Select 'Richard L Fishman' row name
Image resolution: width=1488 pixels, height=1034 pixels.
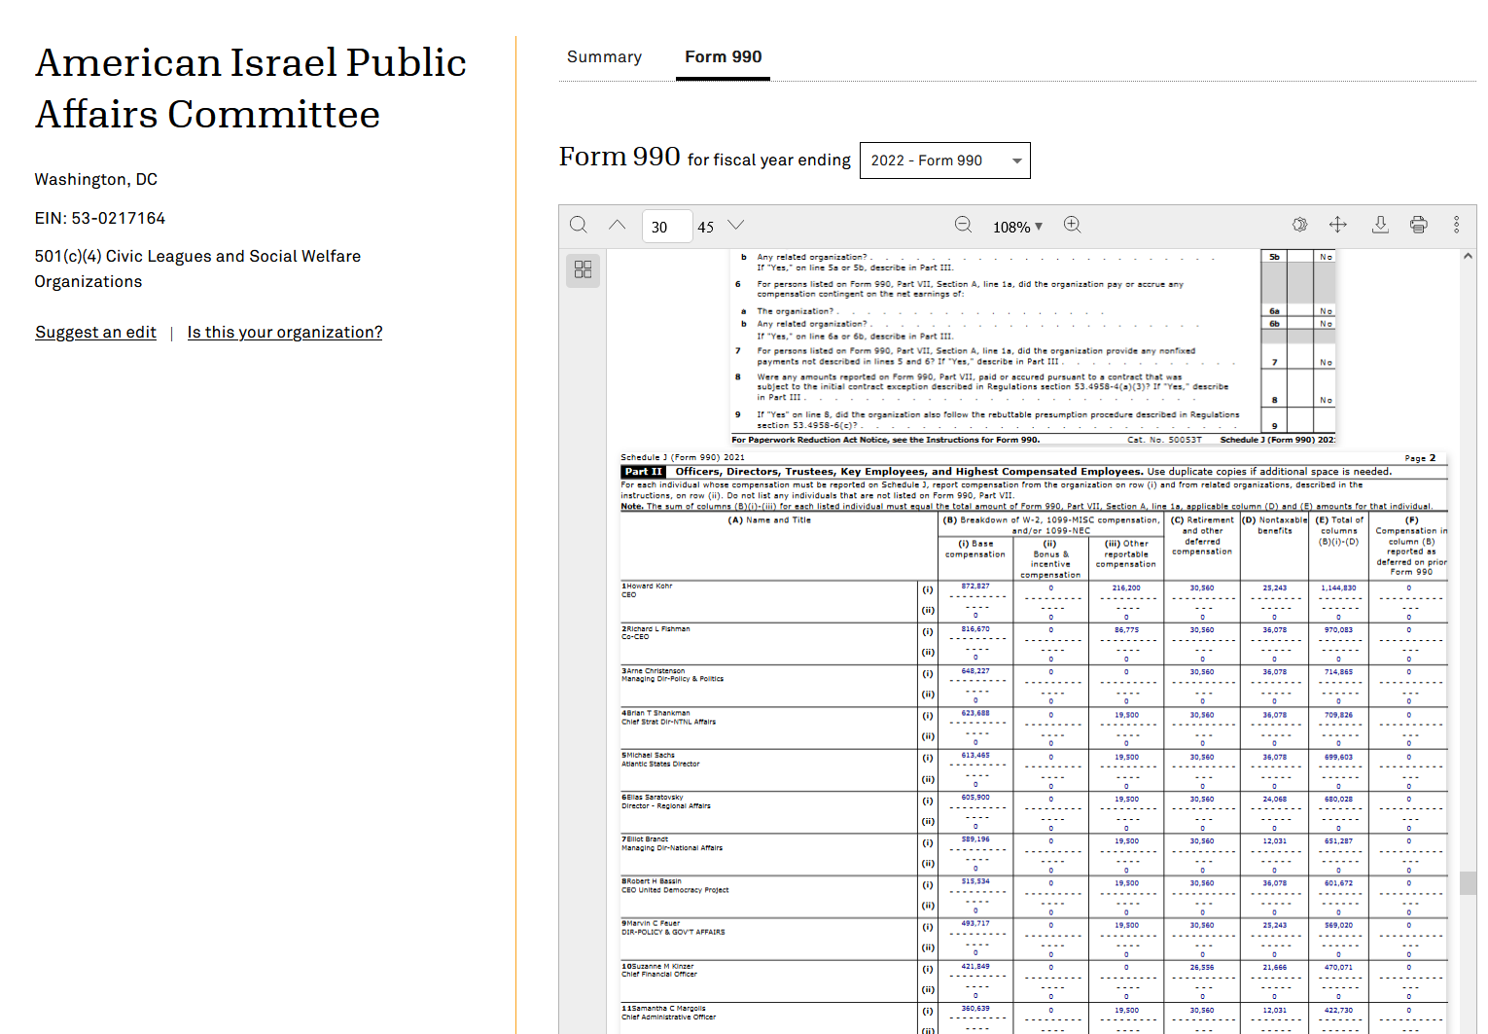tap(657, 628)
